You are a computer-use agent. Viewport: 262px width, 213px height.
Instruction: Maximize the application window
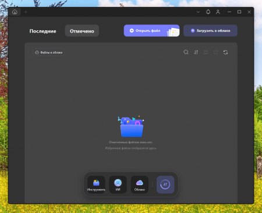[239, 12]
